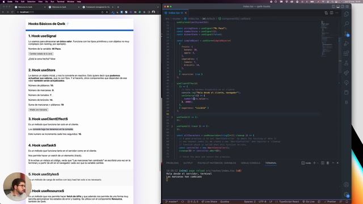Split the terminal panel
The width and height of the screenshot is (363, 204).
[323, 163]
